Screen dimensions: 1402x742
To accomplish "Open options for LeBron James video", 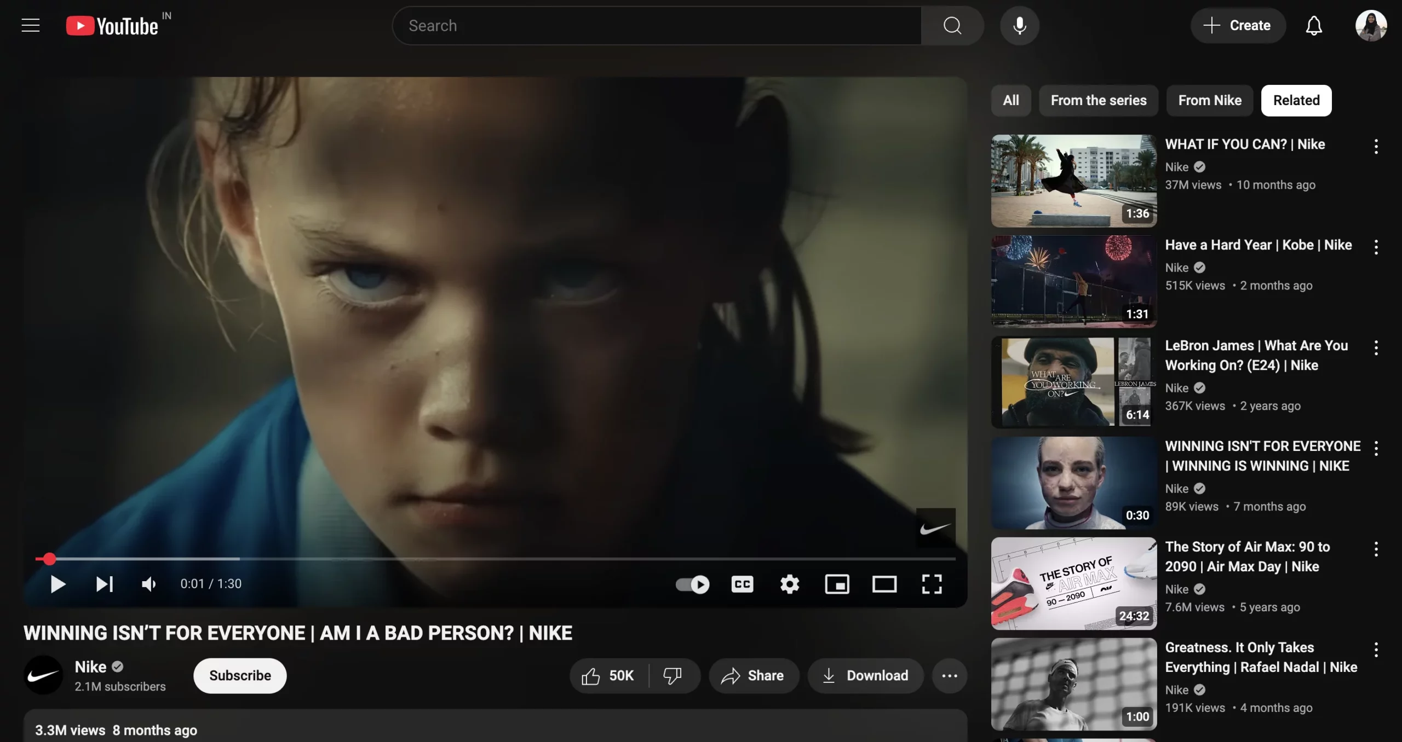I will click(x=1376, y=347).
